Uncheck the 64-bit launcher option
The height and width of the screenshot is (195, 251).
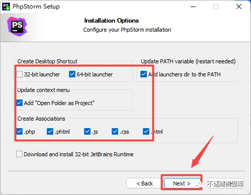pyautogui.click(x=72, y=74)
